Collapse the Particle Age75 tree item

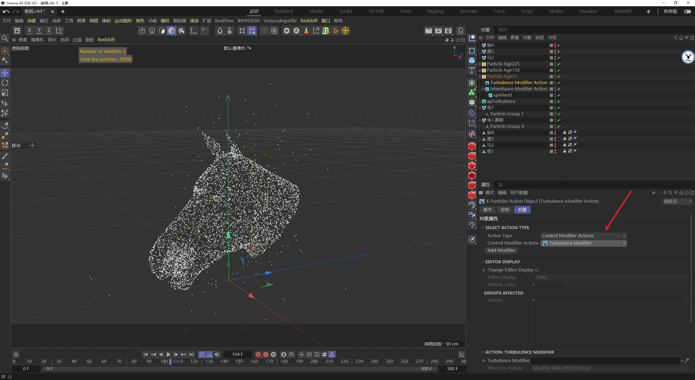tap(480, 77)
